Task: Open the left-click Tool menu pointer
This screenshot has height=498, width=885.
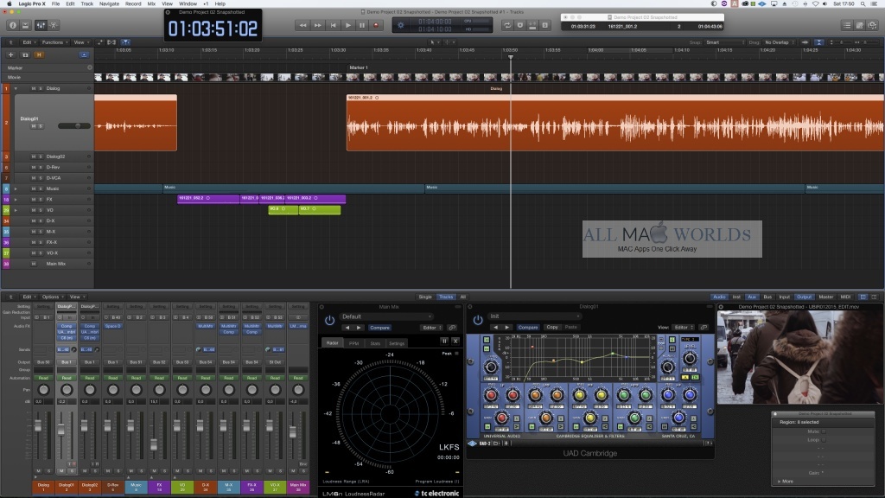Action: click(434, 42)
